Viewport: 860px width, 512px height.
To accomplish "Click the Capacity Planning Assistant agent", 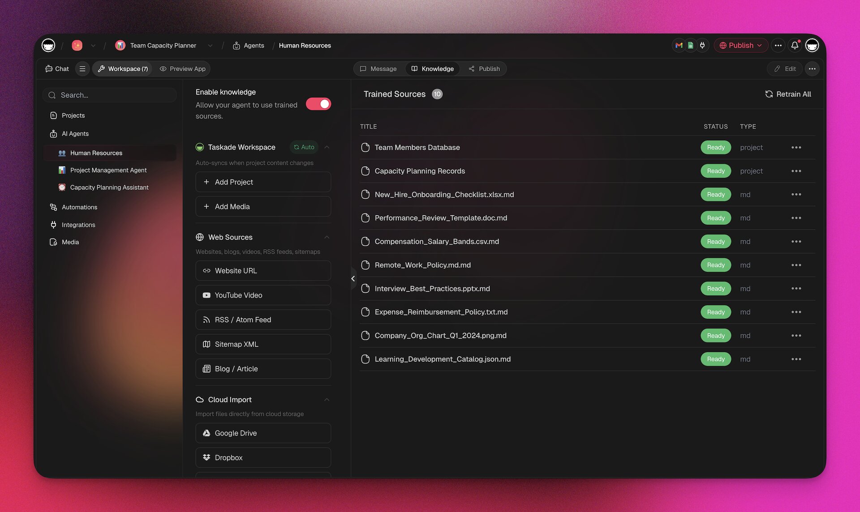I will pos(109,187).
